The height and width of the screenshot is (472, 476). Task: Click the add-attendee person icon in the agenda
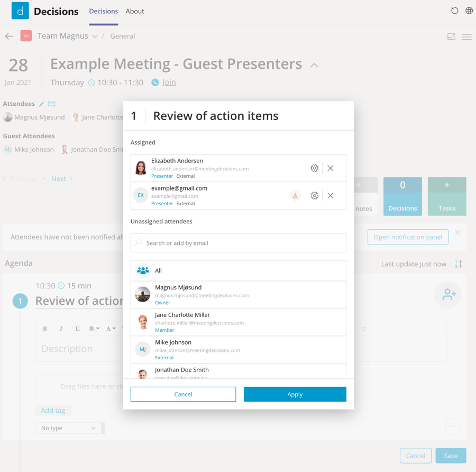tap(447, 295)
